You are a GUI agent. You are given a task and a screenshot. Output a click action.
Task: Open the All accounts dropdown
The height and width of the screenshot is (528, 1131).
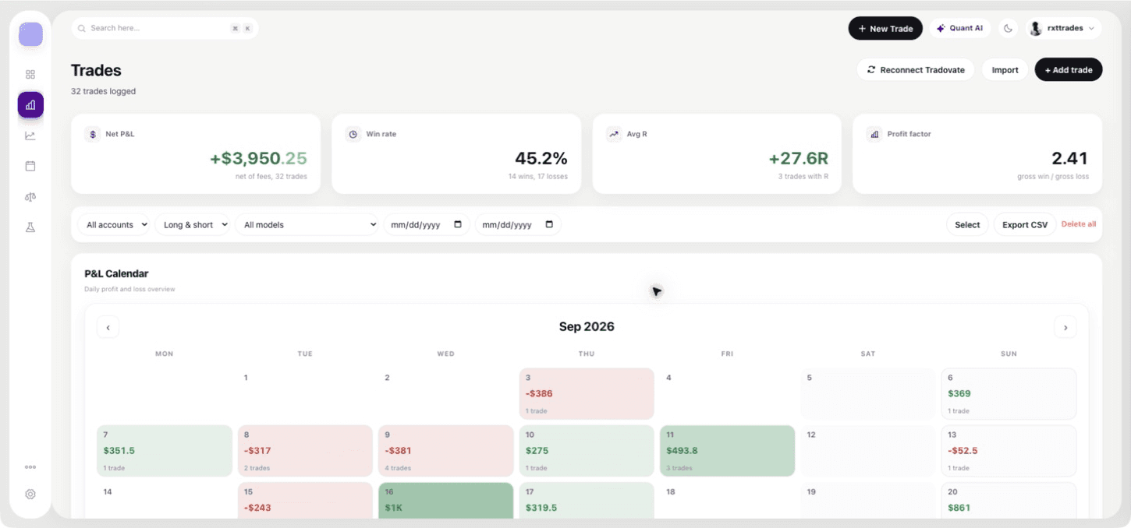[114, 224]
